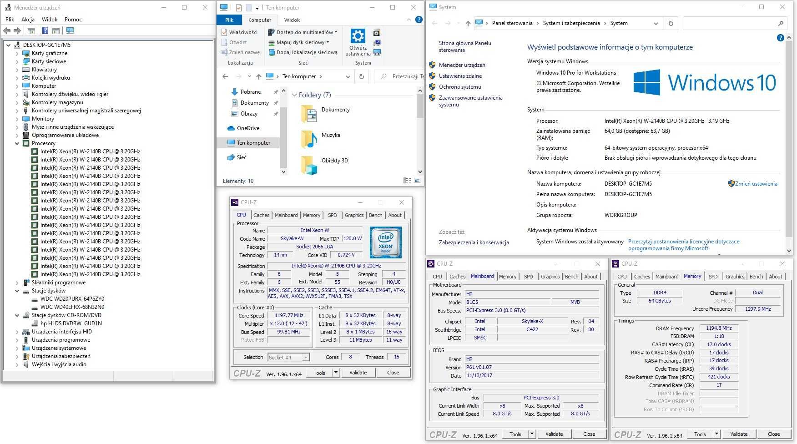The height and width of the screenshot is (444, 797).
Task: Go back in the File Explorer window
Action: 225,76
